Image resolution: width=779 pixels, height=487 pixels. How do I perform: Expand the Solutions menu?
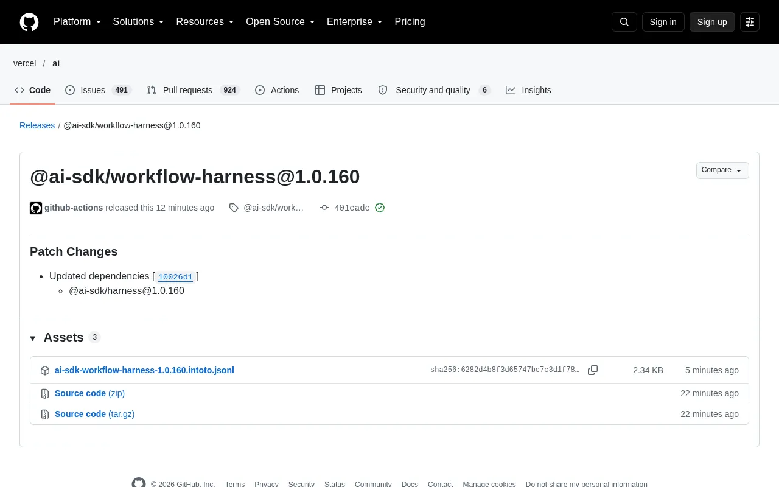click(139, 22)
